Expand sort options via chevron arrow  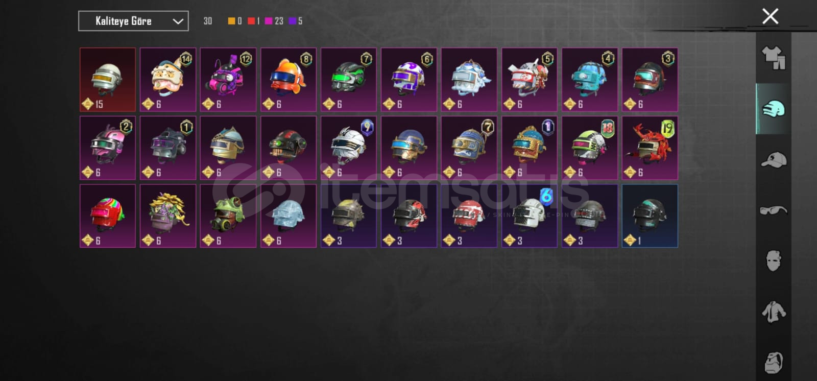[178, 21]
